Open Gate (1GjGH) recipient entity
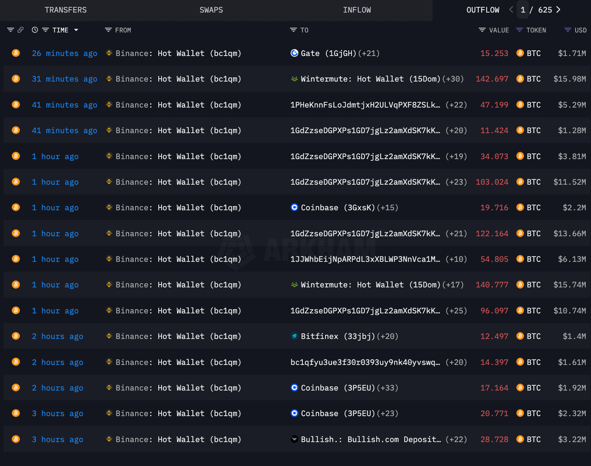 tap(328, 53)
